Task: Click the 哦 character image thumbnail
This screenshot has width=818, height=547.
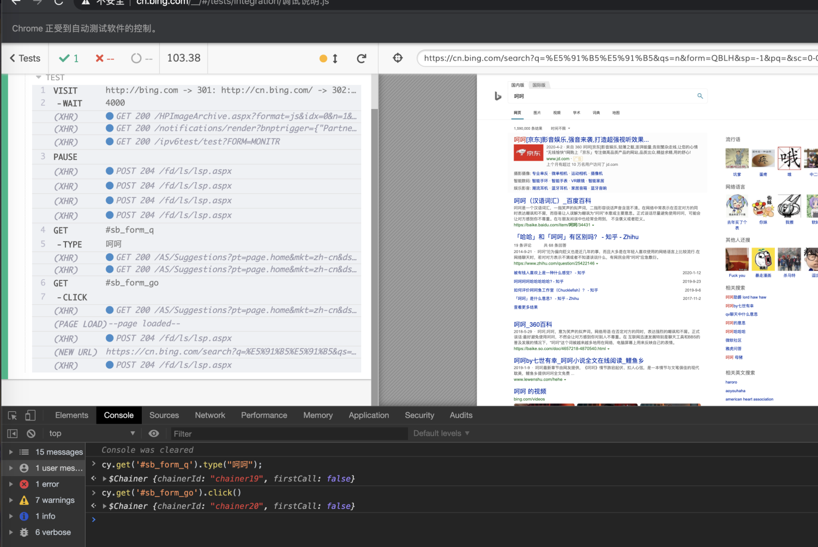Action: (789, 158)
